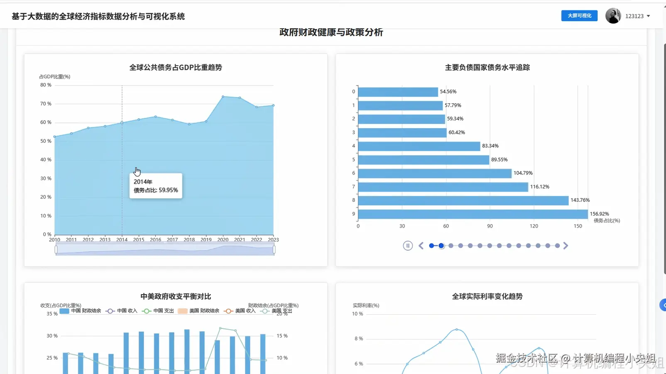This screenshot has height=374, width=666.
Task: Click the system title 基于大数据的全球经济指标数据分析与可视化系统
Action: click(x=98, y=16)
